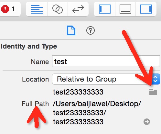Click the Location label
The height and width of the screenshot is (134, 161).
click(35, 79)
